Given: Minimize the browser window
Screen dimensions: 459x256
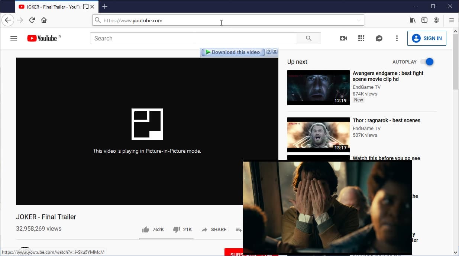Looking at the screenshot, I should [416, 6].
